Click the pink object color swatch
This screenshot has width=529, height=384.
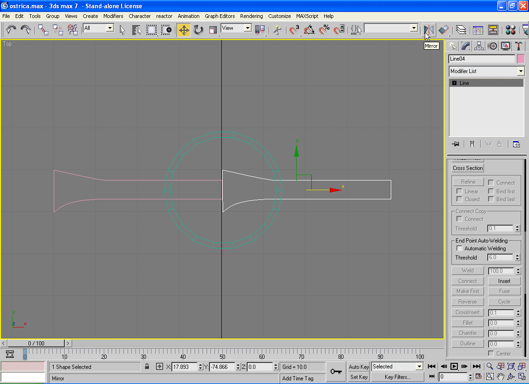pyautogui.click(x=521, y=59)
